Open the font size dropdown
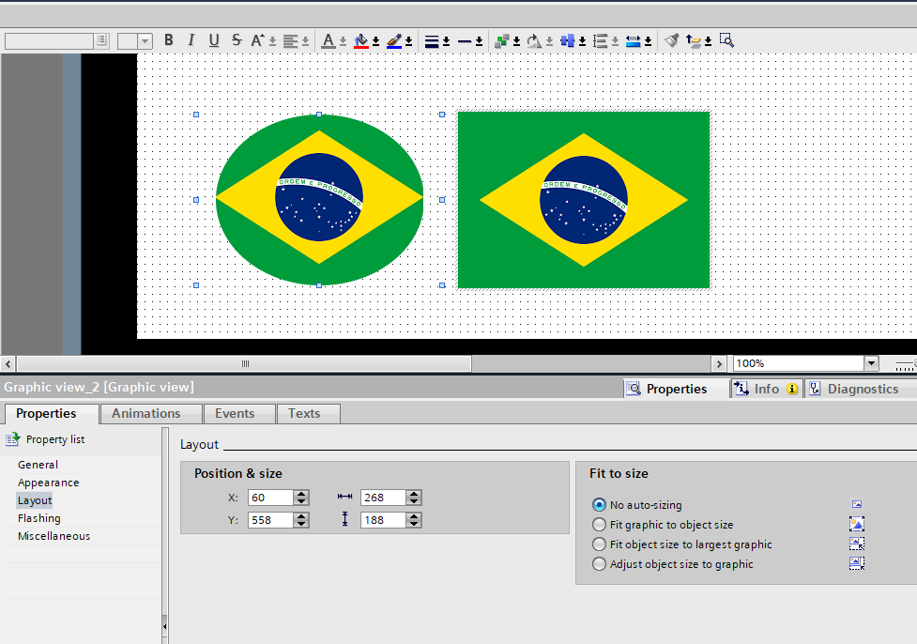The height and width of the screenshot is (644, 917). pyautogui.click(x=145, y=40)
